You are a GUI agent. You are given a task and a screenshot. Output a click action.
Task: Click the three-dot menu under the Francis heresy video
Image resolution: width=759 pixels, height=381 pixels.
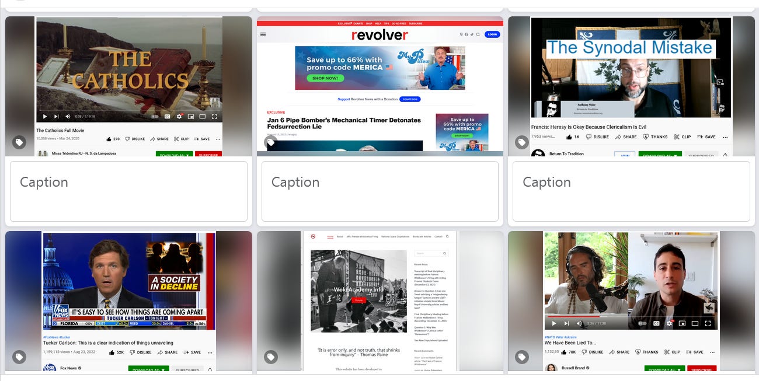point(725,137)
